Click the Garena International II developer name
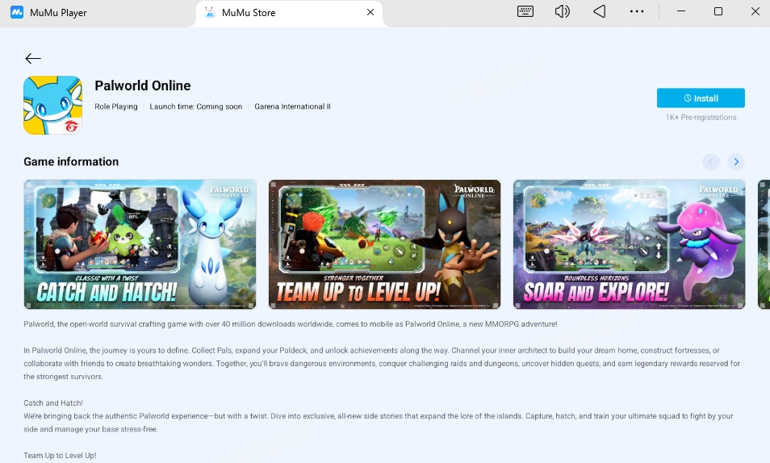The width and height of the screenshot is (770, 463). click(292, 106)
